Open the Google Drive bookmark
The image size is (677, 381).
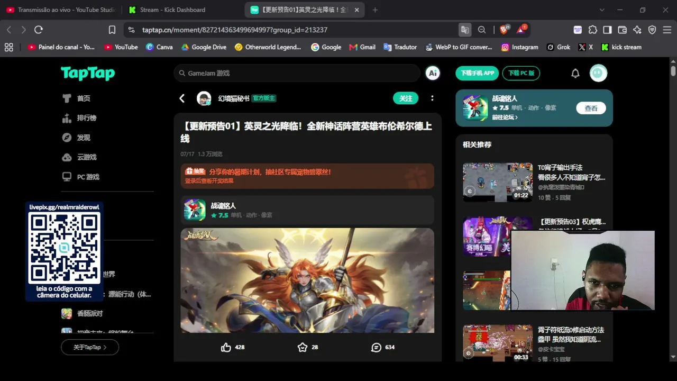(204, 47)
